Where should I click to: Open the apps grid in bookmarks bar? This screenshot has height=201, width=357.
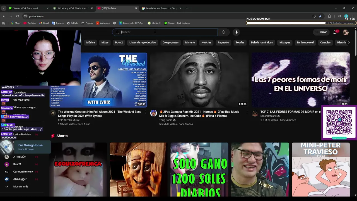point(4,23)
